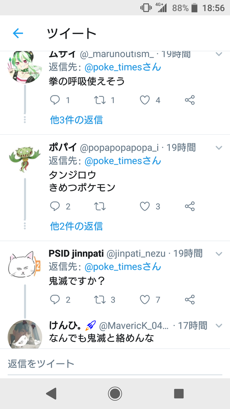The height and width of the screenshot is (409, 230).
Task: Show 他2件の返信 replies
Action: (x=76, y=226)
